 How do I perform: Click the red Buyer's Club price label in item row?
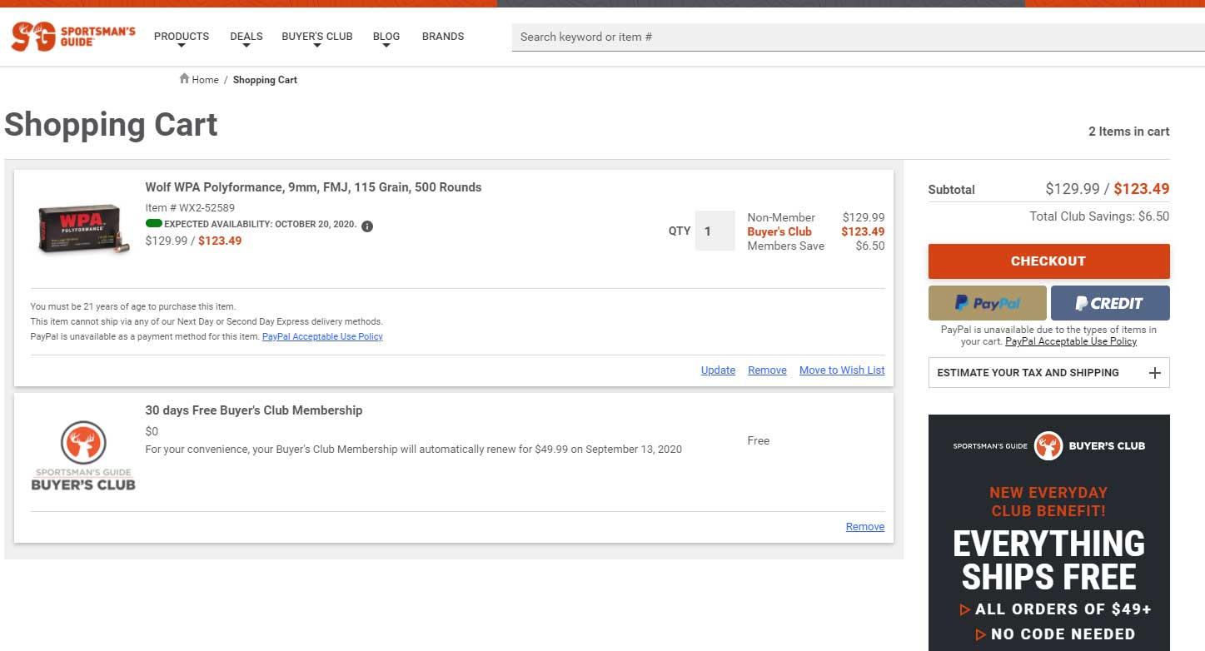point(779,231)
